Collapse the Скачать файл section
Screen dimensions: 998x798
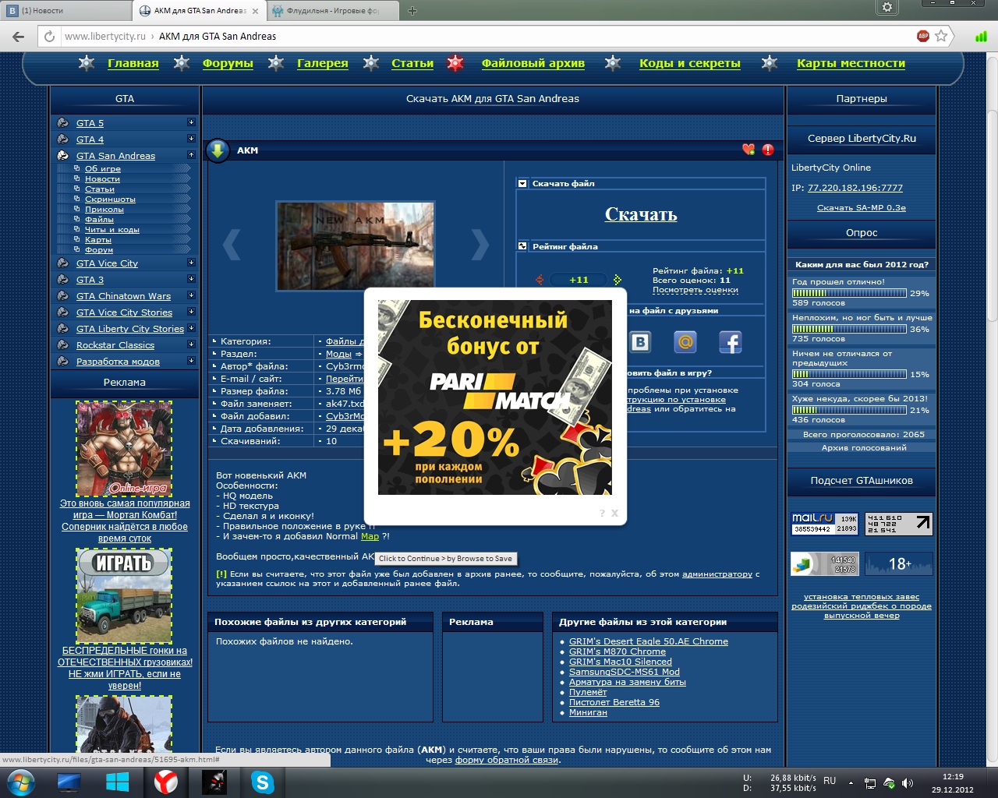[522, 183]
